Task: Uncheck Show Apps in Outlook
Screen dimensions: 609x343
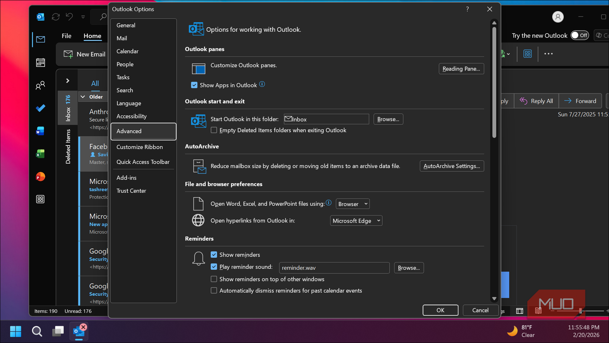Action: click(x=194, y=85)
